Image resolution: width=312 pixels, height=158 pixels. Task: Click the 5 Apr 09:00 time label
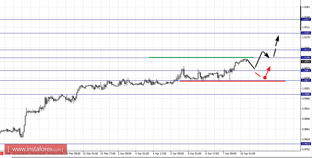(x=177, y=154)
